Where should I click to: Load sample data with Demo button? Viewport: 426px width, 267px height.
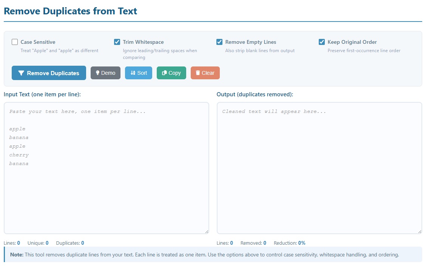105,73
